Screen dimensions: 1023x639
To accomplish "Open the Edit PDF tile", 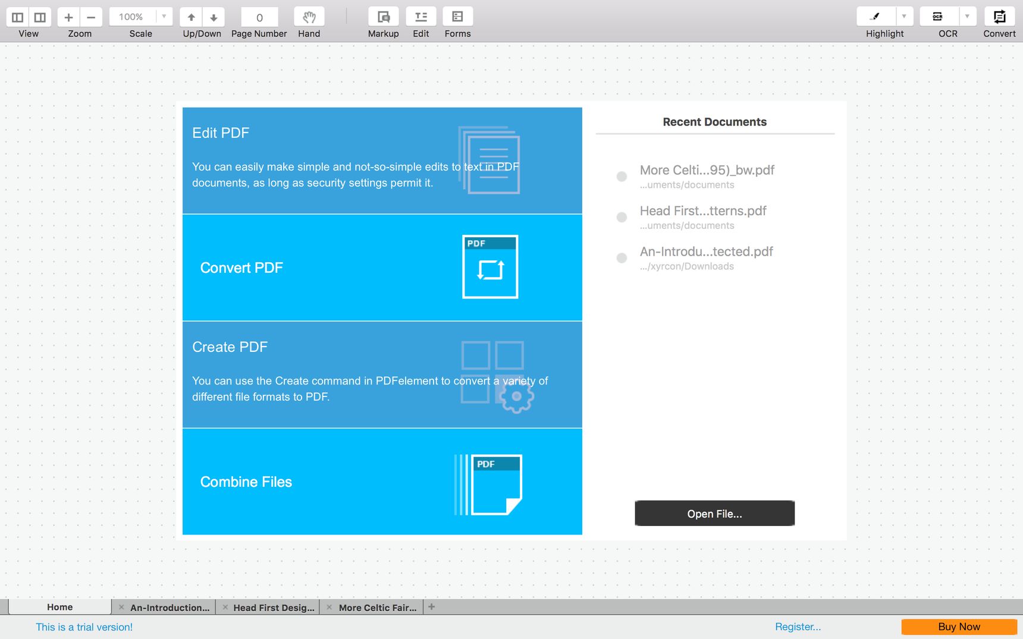I will (x=382, y=160).
